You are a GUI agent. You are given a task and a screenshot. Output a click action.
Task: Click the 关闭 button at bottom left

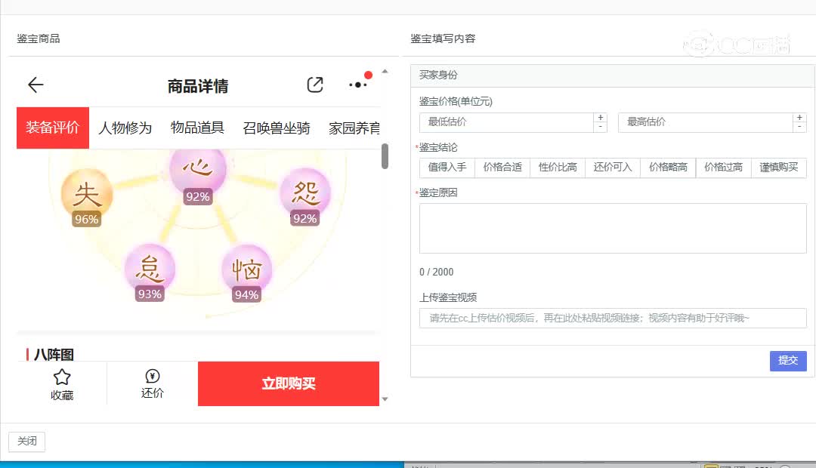click(x=26, y=442)
